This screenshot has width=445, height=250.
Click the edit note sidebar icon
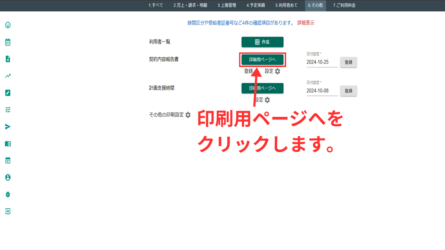click(x=8, y=93)
